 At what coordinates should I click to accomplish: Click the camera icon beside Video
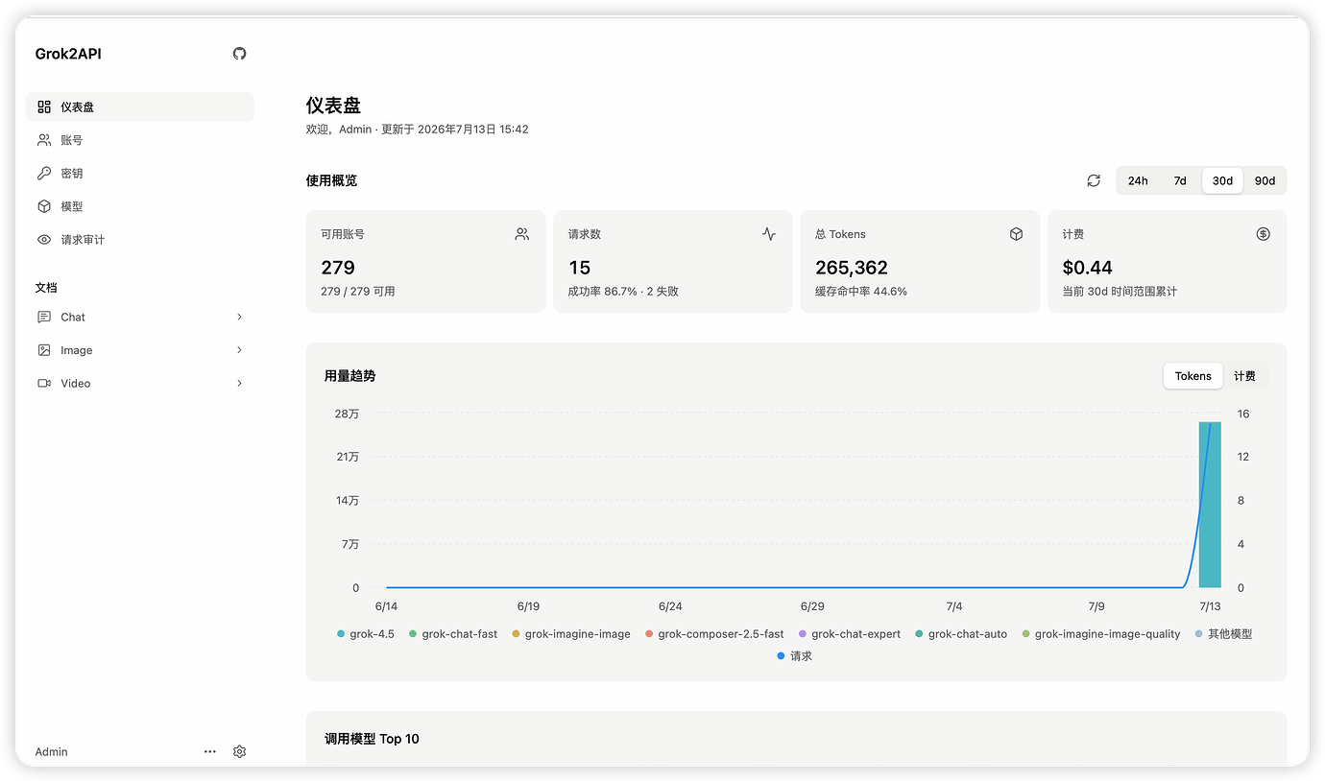(x=44, y=383)
